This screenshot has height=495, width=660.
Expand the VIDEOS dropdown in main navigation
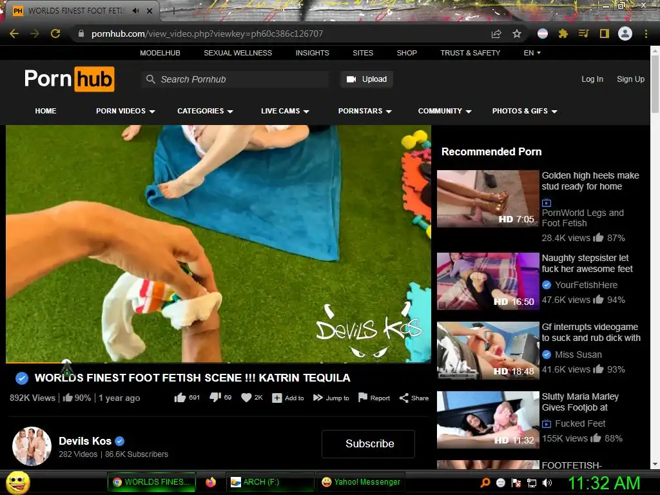[126, 111]
